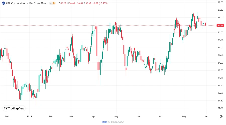Click the 36.00 price scale label
The width and height of the screenshot is (226, 125).
click(x=220, y=33)
